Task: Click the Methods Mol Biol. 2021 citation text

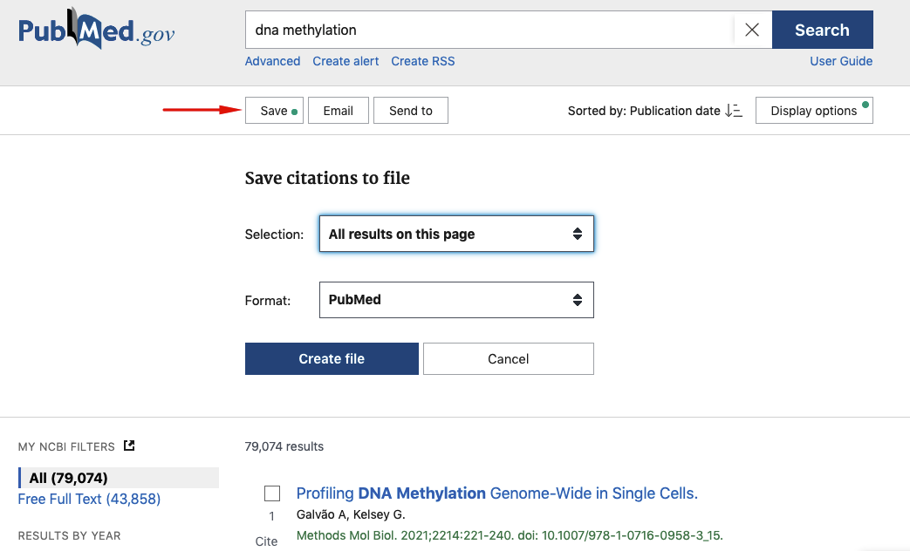Action: 510,535
